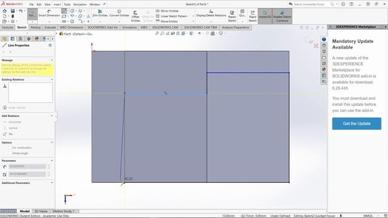
Task: Open the PropertyManager tab icon
Action: (x=12, y=39)
